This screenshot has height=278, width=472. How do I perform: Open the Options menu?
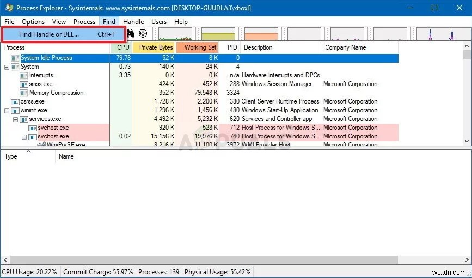click(33, 22)
